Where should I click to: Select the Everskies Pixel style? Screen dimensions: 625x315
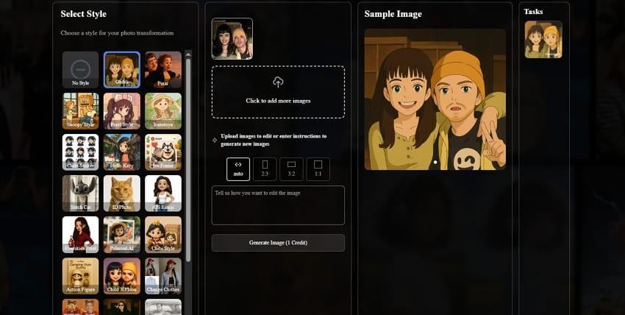[81, 235]
